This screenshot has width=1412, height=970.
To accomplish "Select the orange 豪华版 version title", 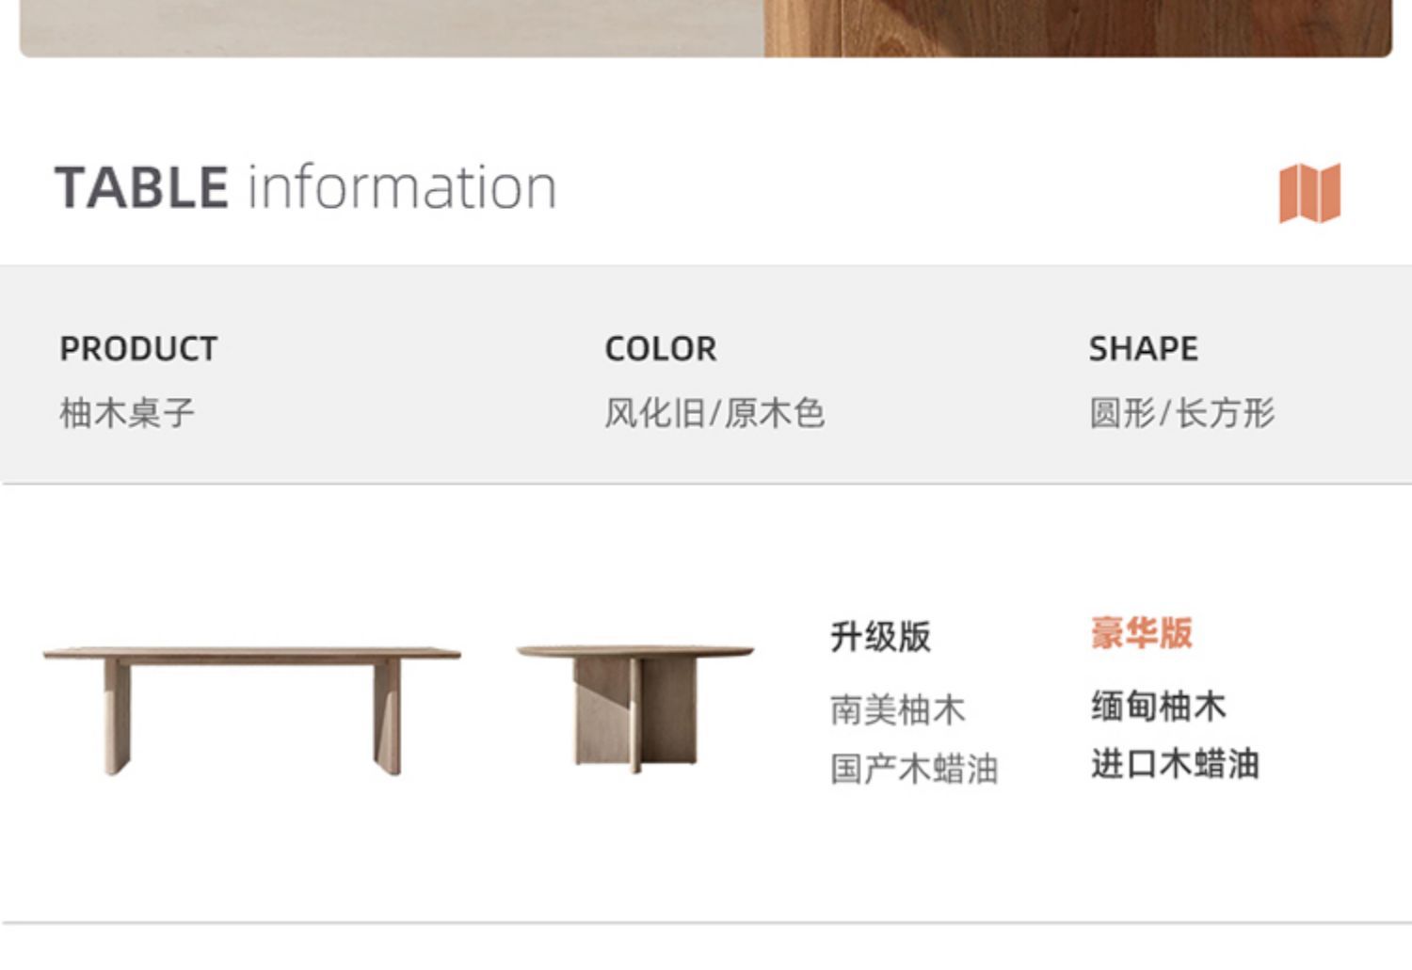I will pos(1141,632).
